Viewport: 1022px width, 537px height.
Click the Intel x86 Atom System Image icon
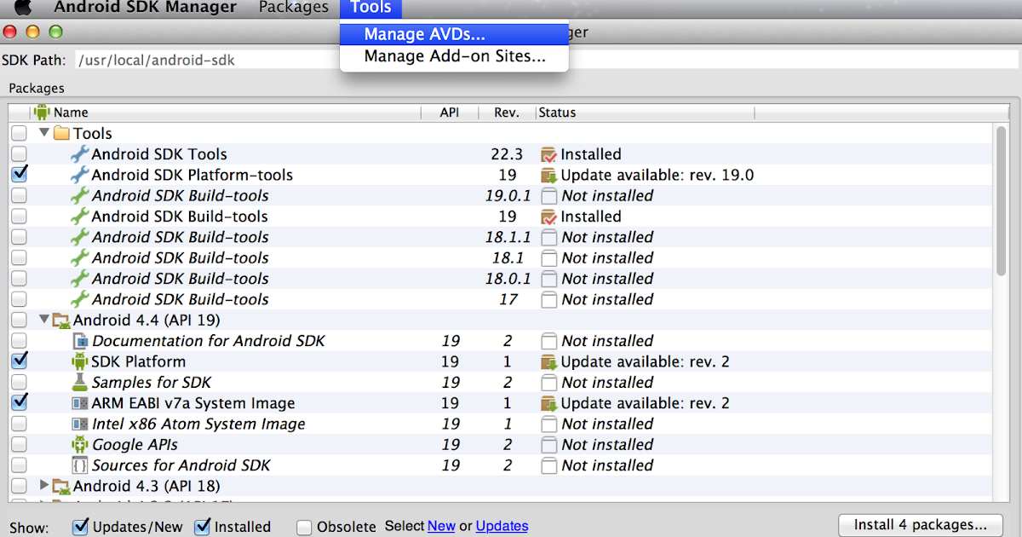pyautogui.click(x=80, y=424)
